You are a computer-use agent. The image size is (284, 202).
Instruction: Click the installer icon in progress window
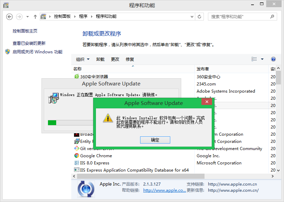53,98
